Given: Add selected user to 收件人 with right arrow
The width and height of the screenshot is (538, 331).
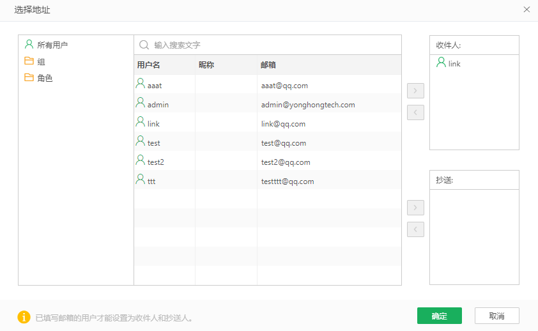Looking at the screenshot, I should [415, 91].
